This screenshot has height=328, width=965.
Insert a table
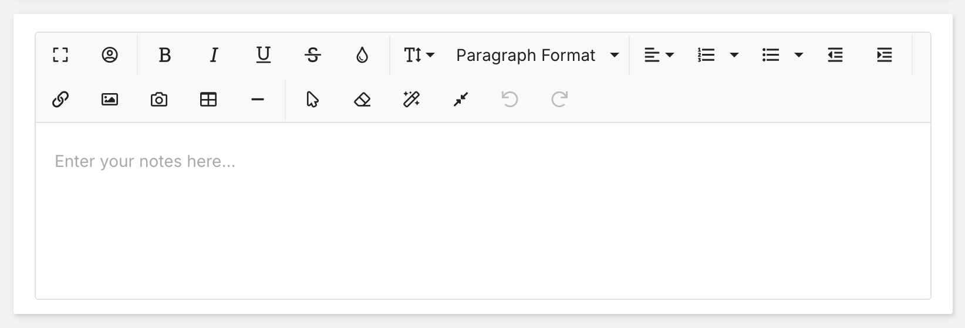tap(208, 100)
